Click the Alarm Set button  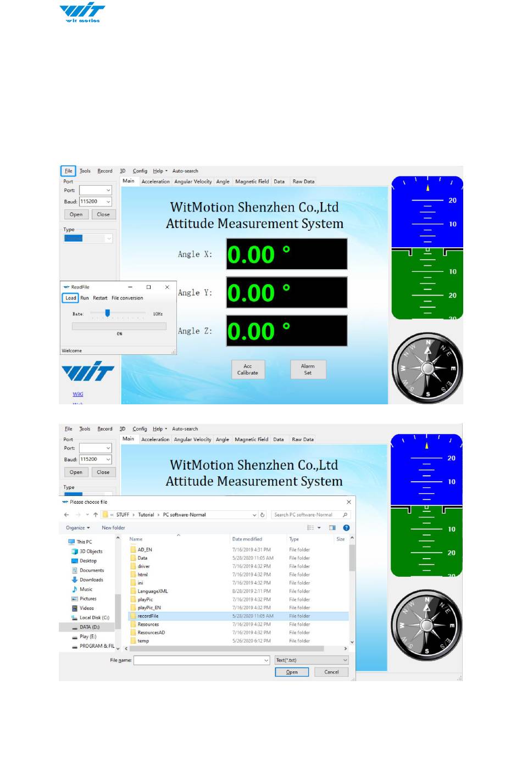point(308,370)
